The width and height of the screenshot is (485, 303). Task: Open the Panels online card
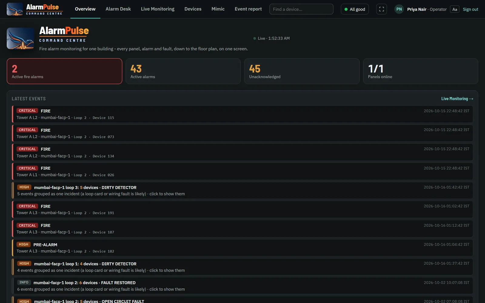[x=420, y=71]
